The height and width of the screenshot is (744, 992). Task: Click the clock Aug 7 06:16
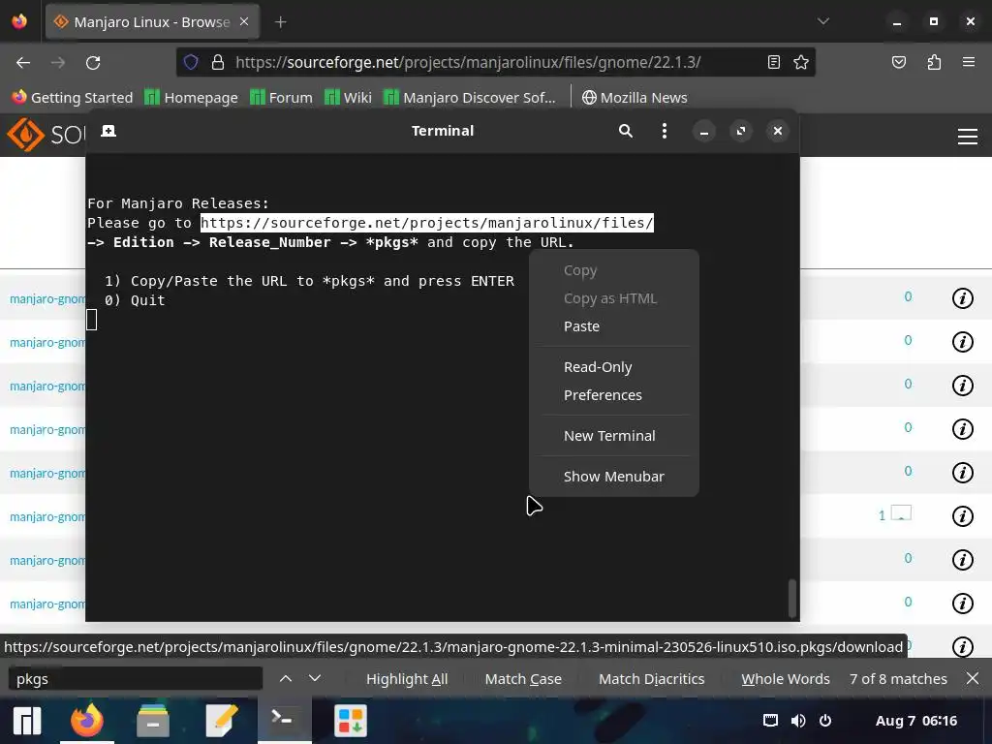click(x=916, y=721)
